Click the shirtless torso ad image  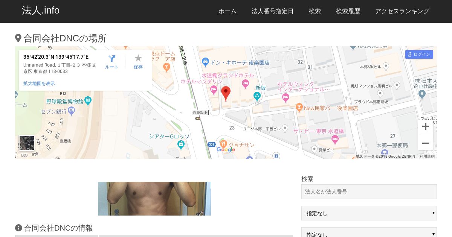[154, 199]
